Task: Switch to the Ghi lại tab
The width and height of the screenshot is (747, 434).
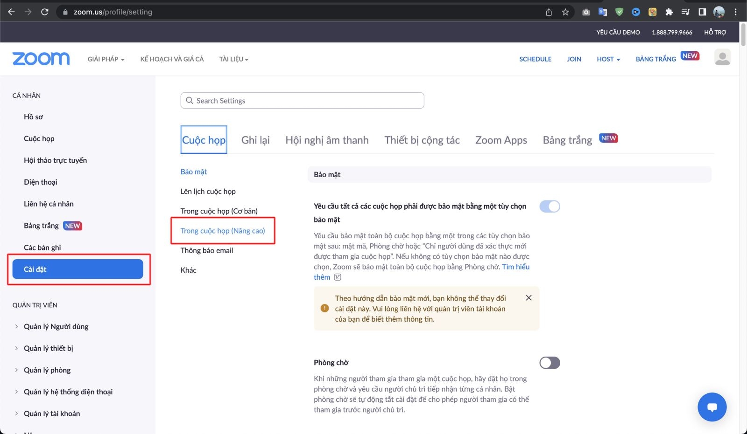Action: click(255, 140)
